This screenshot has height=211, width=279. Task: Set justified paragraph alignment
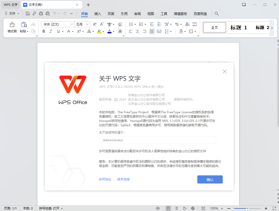coord(152,32)
